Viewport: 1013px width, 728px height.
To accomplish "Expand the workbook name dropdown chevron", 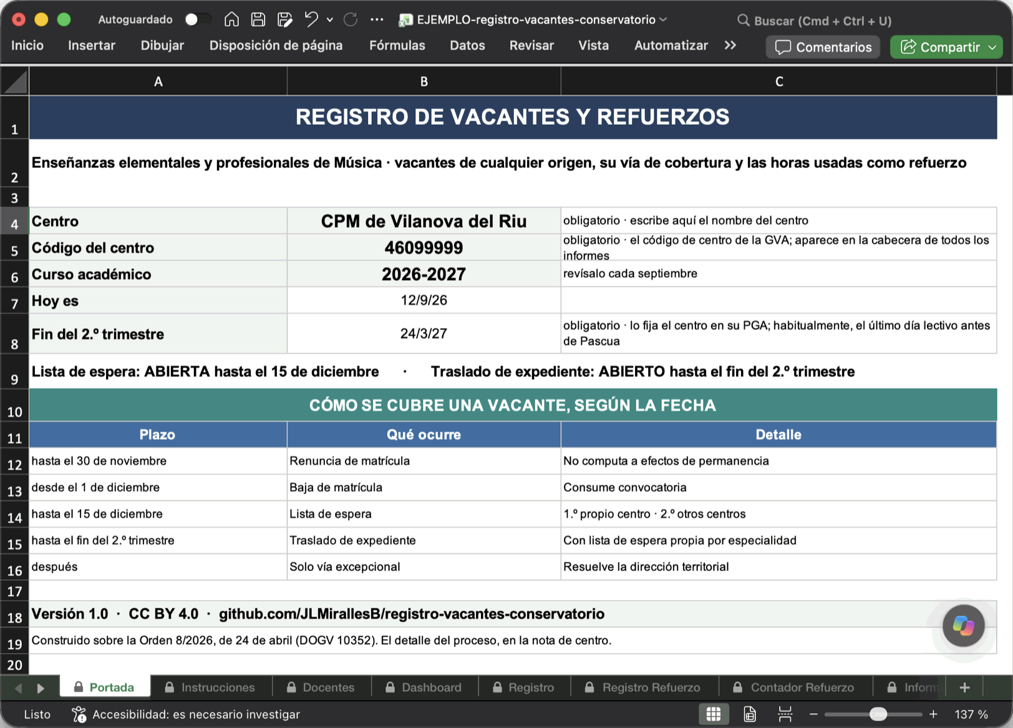I will (663, 20).
